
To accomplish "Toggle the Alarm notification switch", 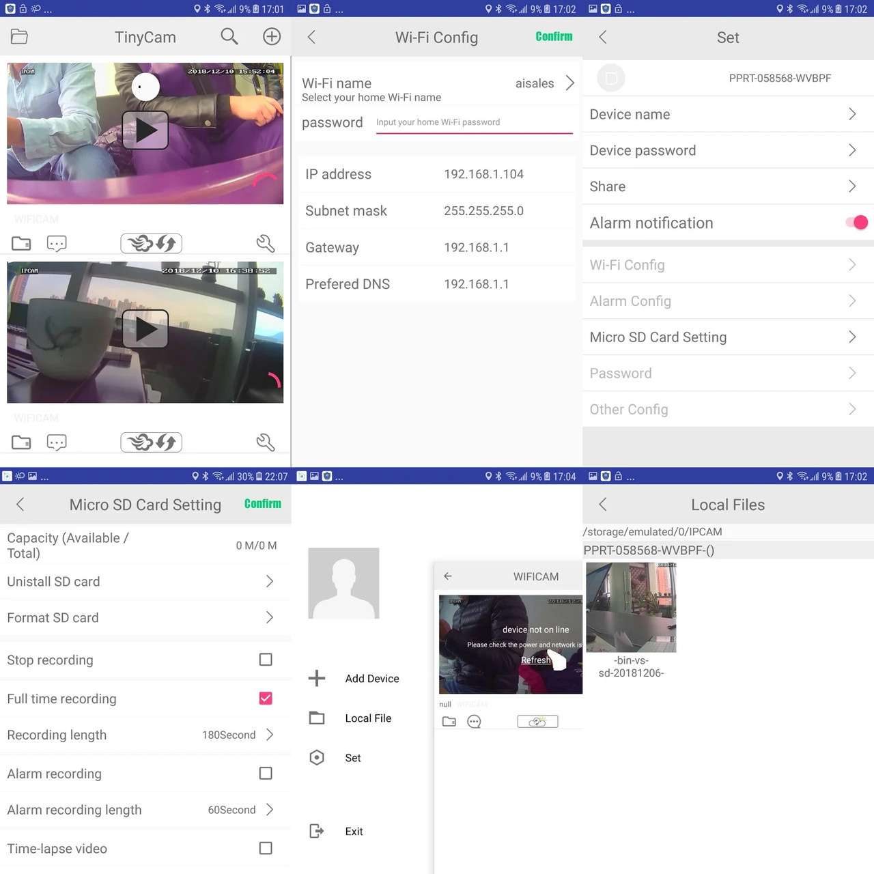I will [856, 223].
